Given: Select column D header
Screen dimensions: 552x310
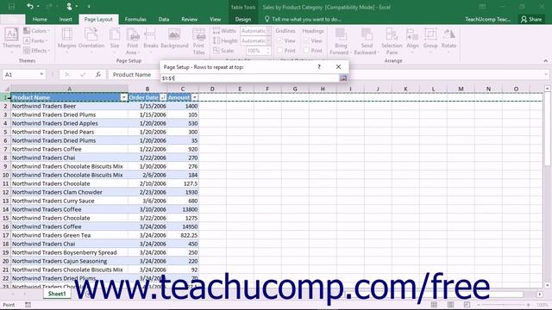Looking at the screenshot, I should tap(212, 89).
